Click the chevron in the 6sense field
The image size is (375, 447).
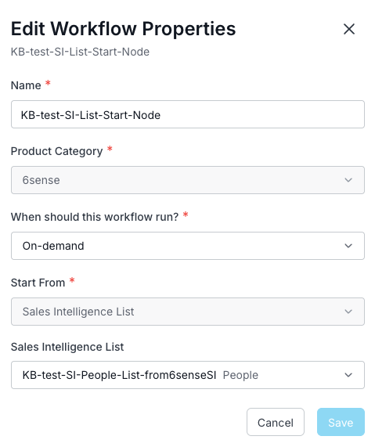pyautogui.click(x=348, y=180)
